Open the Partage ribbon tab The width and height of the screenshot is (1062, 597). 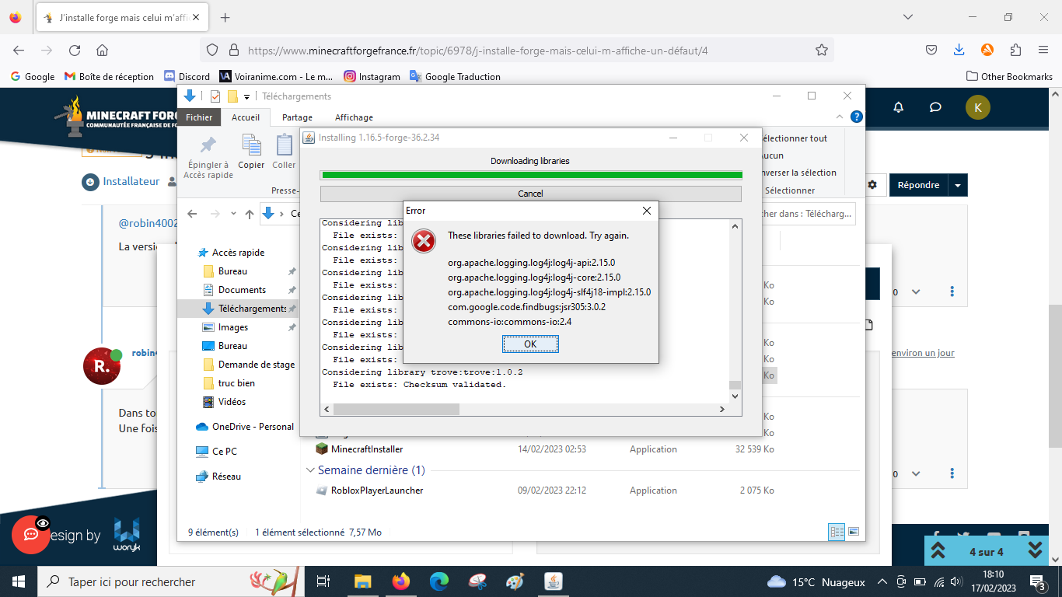coord(297,117)
